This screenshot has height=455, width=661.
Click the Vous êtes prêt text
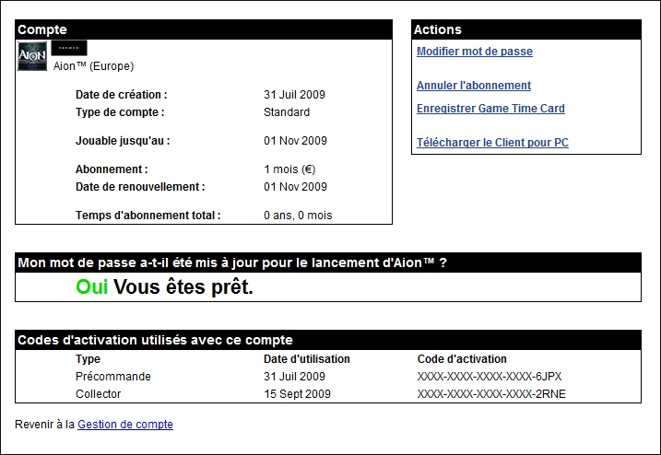183,286
